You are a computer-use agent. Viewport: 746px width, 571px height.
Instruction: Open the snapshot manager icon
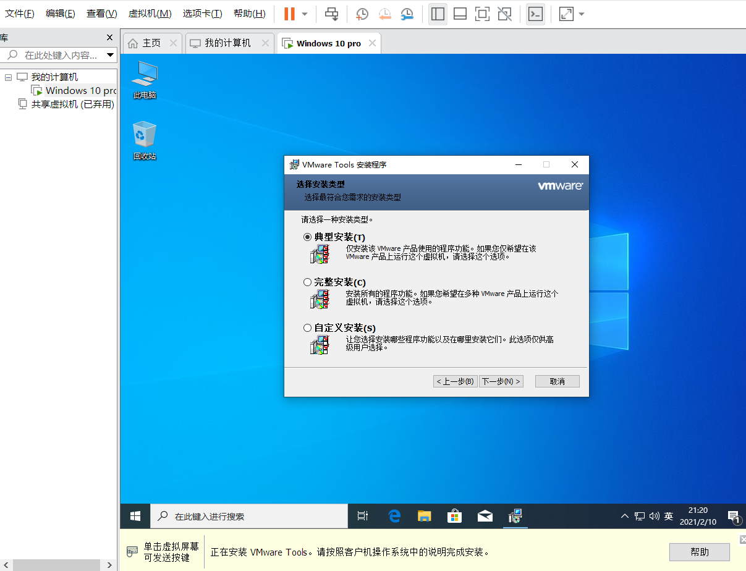[407, 14]
